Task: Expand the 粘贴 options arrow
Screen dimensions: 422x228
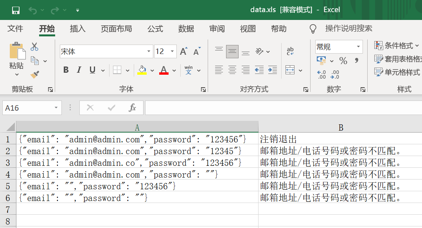Action: 17,75
